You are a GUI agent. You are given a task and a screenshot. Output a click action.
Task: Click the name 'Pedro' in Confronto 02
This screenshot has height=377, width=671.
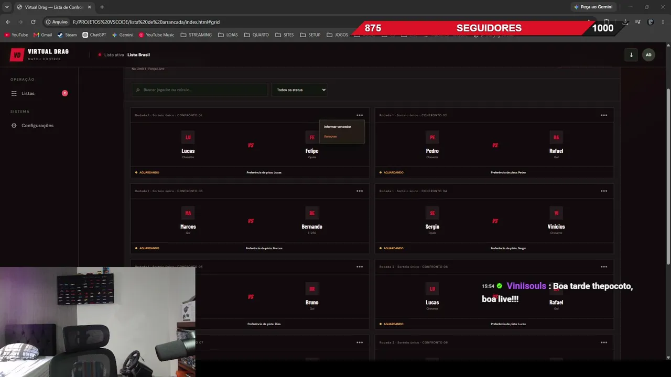[x=432, y=151]
